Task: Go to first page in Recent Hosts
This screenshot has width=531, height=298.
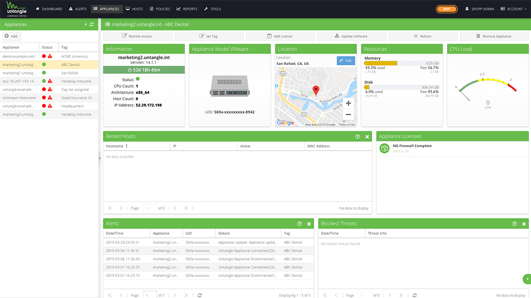Action: (x=110, y=208)
